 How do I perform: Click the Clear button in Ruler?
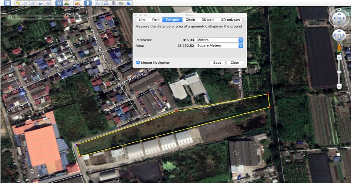(234, 63)
